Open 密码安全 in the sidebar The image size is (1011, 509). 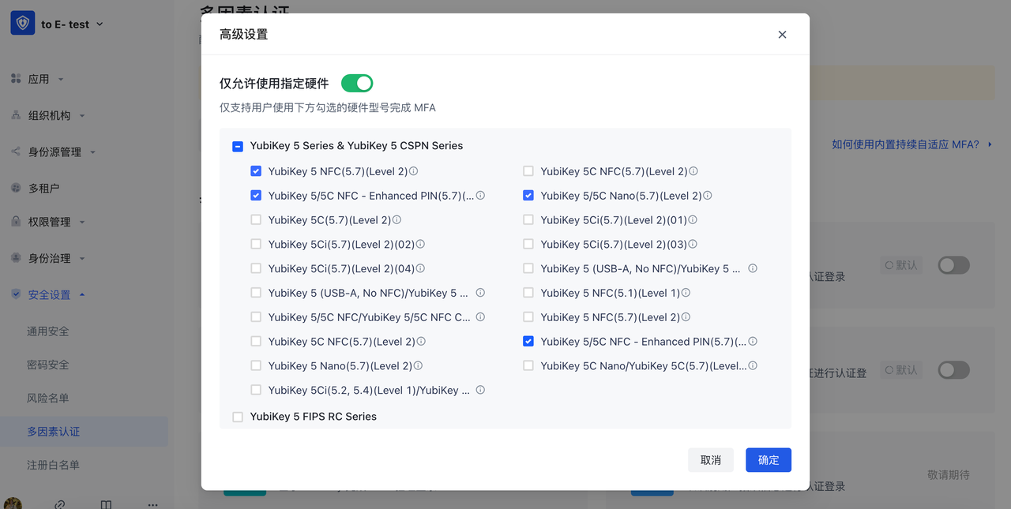pyautogui.click(x=48, y=365)
